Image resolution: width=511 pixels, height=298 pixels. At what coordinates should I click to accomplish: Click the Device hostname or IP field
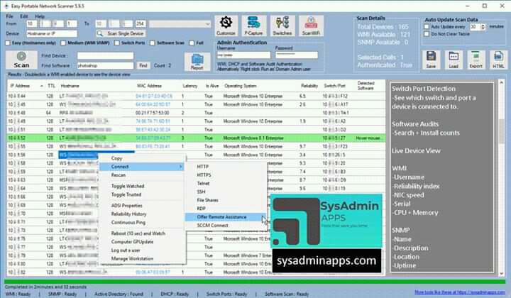52,33
